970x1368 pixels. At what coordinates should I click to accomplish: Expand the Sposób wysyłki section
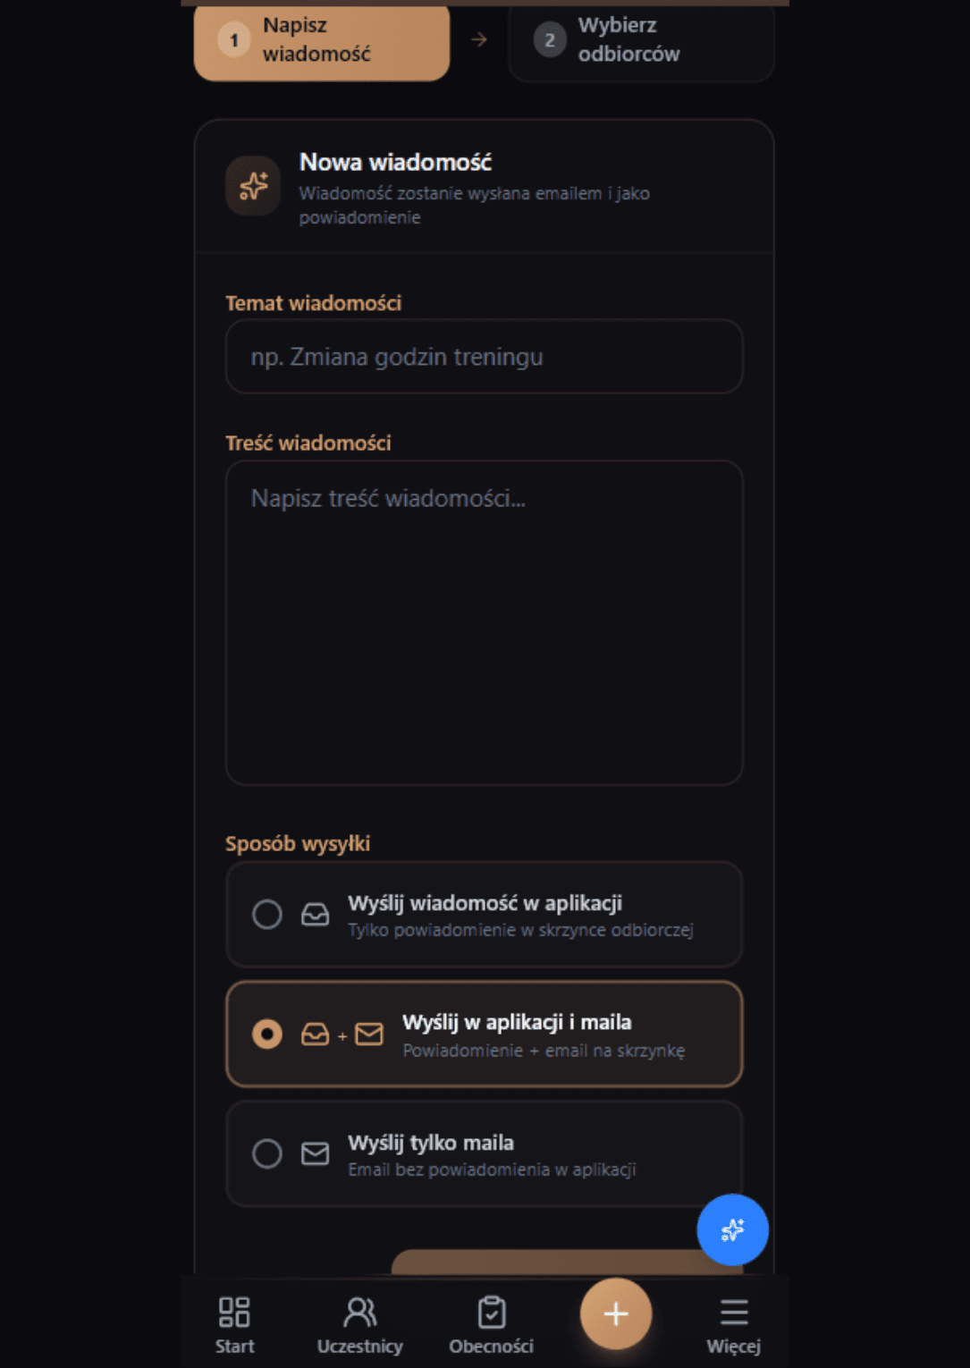pyautogui.click(x=298, y=842)
